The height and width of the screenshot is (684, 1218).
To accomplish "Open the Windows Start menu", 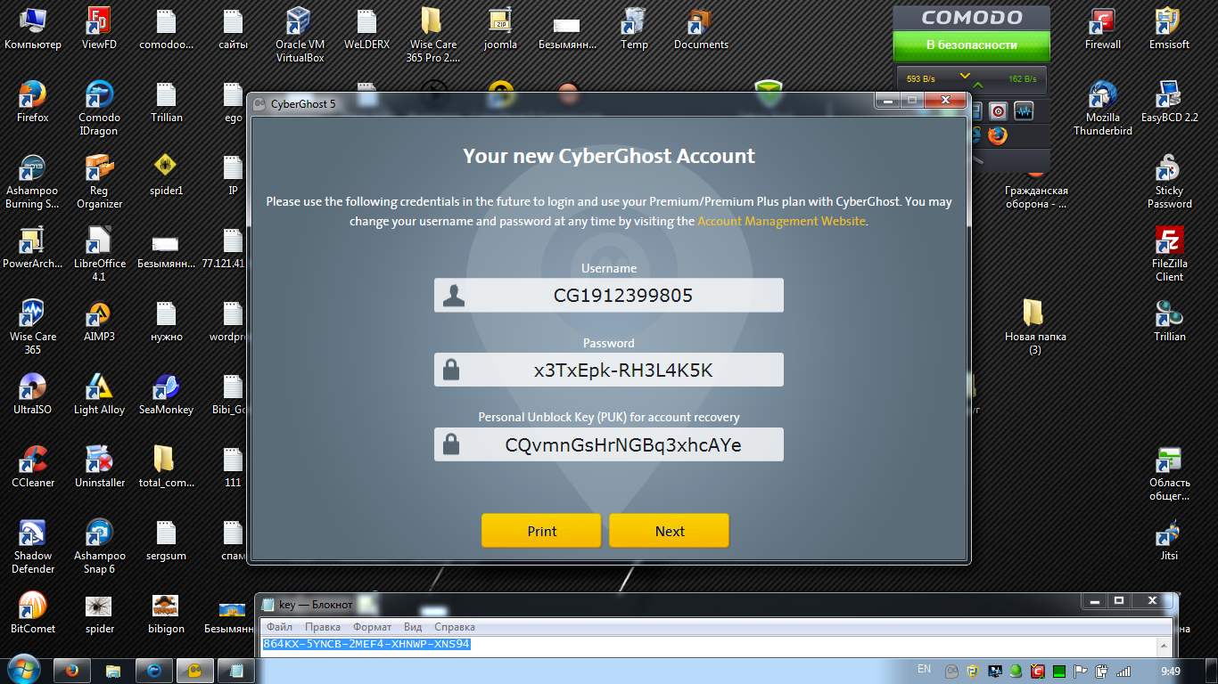I will pyautogui.click(x=22, y=670).
